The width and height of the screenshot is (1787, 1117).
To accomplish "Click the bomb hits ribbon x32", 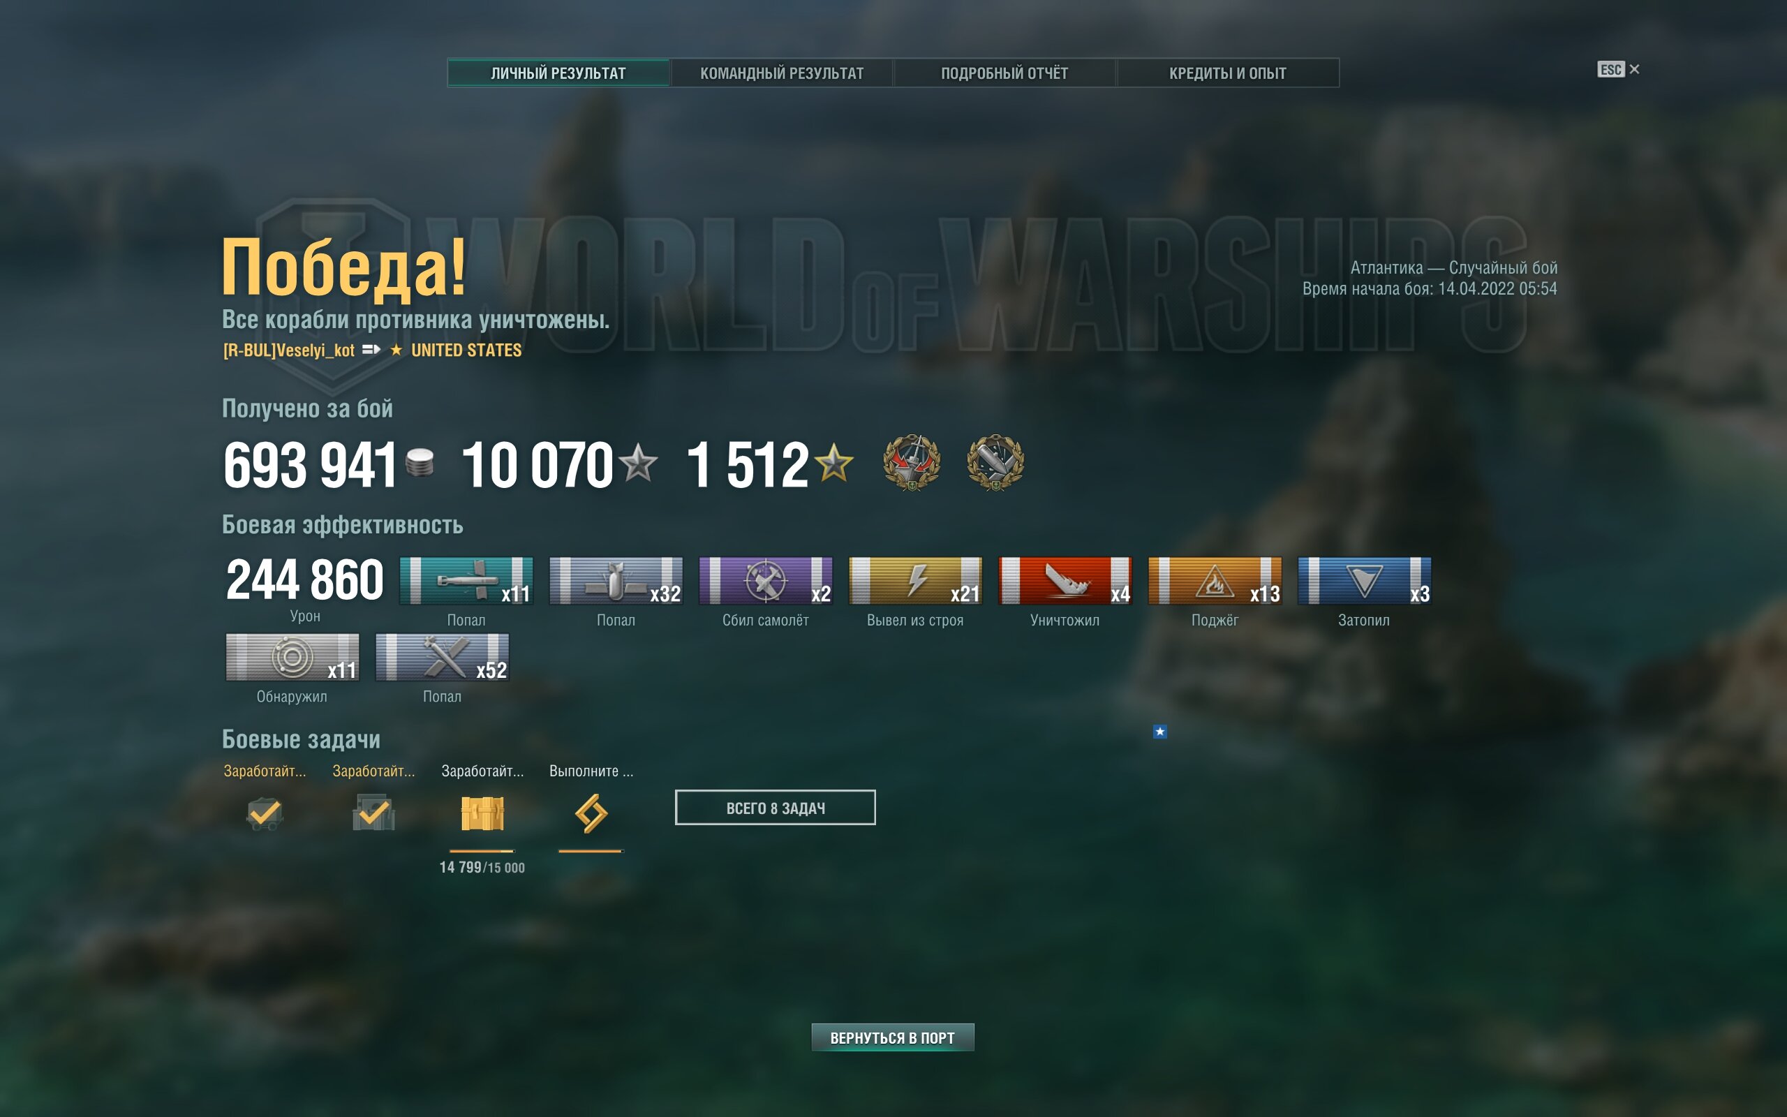I will coord(616,581).
